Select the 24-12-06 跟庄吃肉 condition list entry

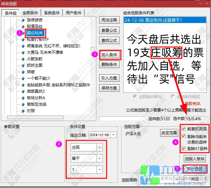pyautogui.click(x=165, y=20)
